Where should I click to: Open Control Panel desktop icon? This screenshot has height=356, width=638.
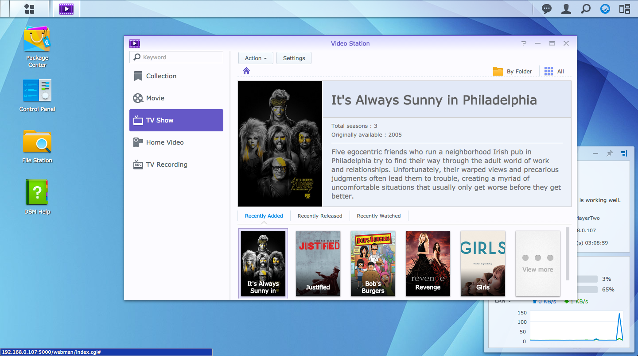coord(37,95)
